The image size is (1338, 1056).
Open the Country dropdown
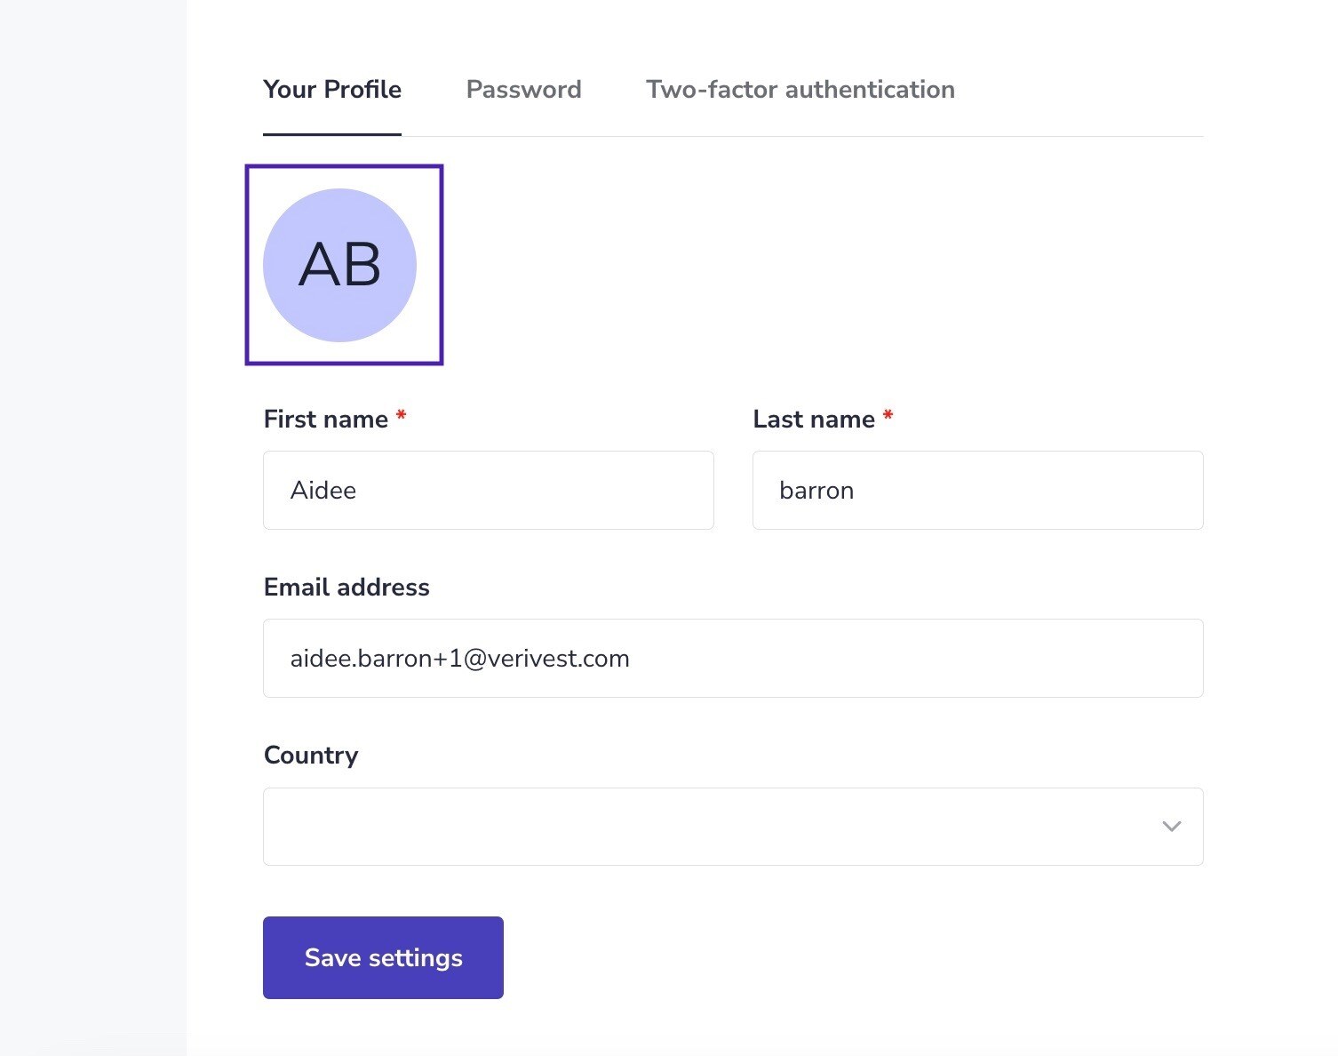click(x=733, y=827)
